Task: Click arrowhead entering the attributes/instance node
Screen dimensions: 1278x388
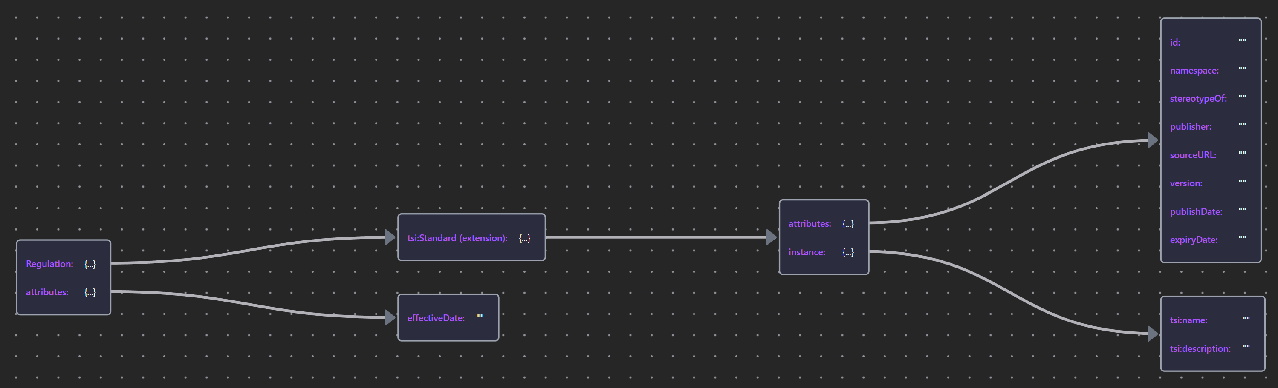Action: pyautogui.click(x=772, y=237)
